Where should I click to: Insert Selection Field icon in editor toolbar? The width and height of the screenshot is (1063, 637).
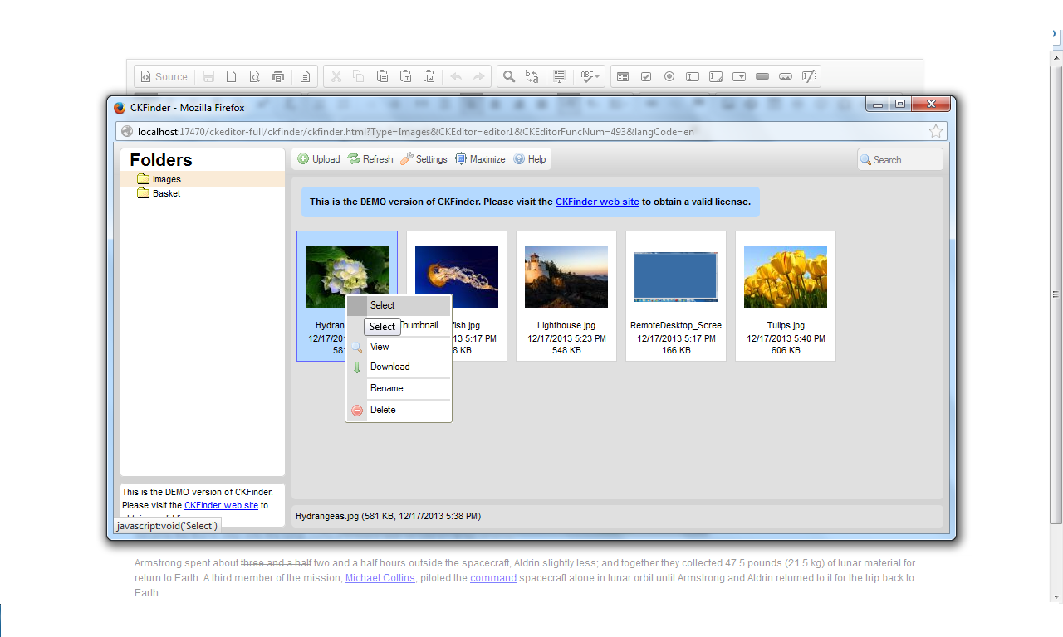(739, 76)
